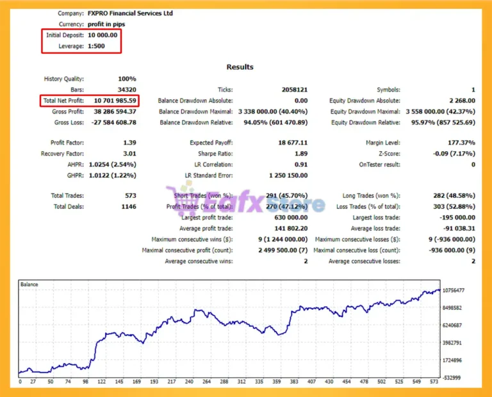
Task: Click the FXPRO Financial Services Ltd text
Action: (x=130, y=13)
